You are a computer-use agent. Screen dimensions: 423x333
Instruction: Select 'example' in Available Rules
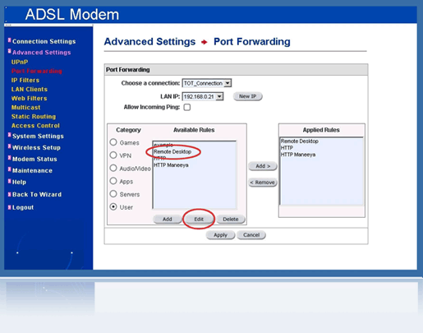[163, 145]
